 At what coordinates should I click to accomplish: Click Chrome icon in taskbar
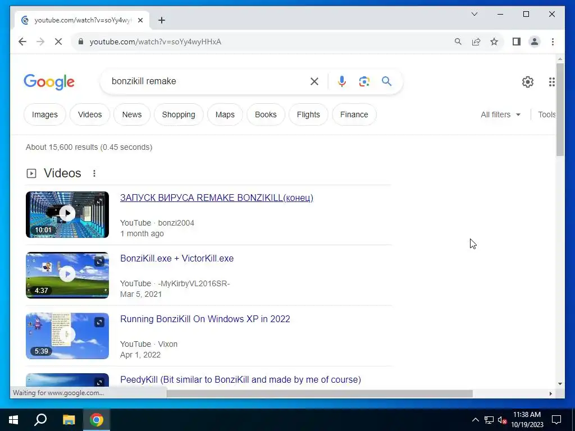pyautogui.click(x=97, y=420)
